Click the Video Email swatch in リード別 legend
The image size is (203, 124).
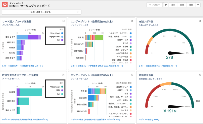(x=62, y=33)
